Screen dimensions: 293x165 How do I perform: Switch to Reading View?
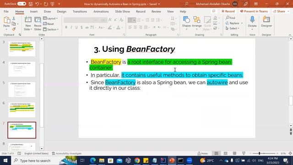point(234,154)
